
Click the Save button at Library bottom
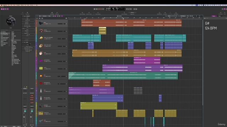(x=19, y=126)
